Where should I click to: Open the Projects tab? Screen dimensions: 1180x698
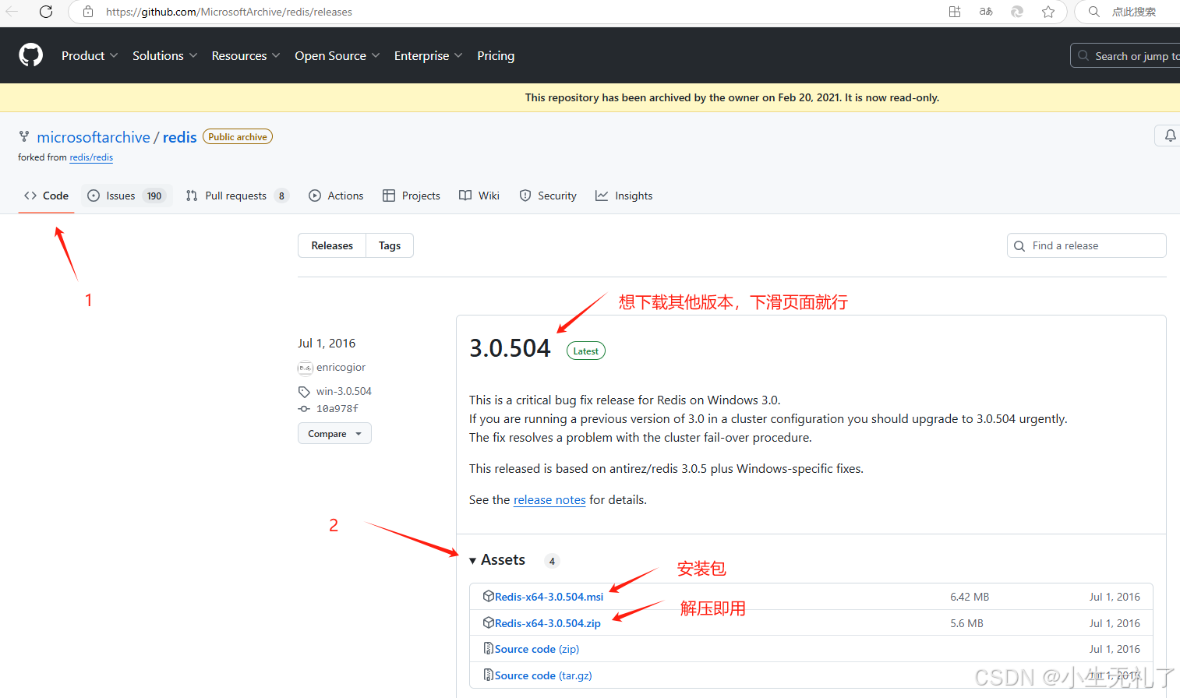(x=412, y=196)
